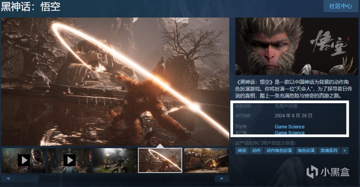Click the left arrow of the thumbnail strip
Screen dimensions: 360x187
tap(8, 178)
